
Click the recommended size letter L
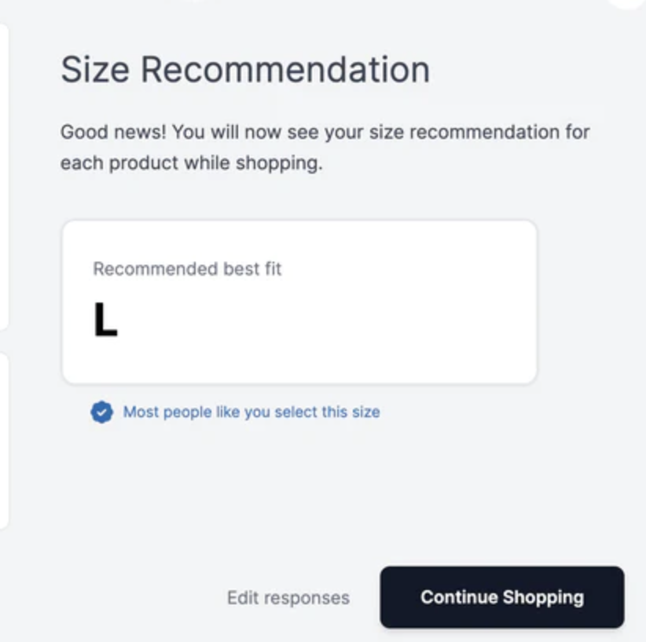point(105,321)
